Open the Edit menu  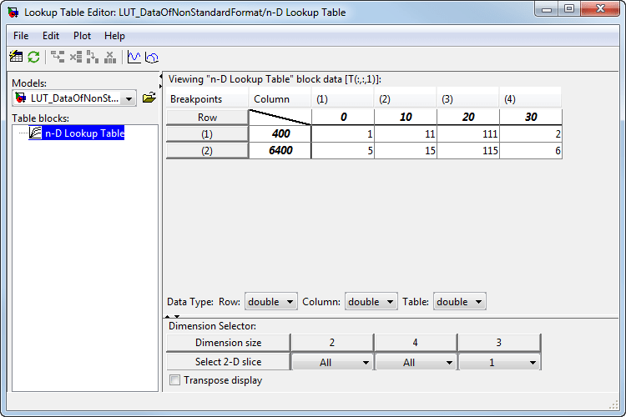(x=51, y=36)
